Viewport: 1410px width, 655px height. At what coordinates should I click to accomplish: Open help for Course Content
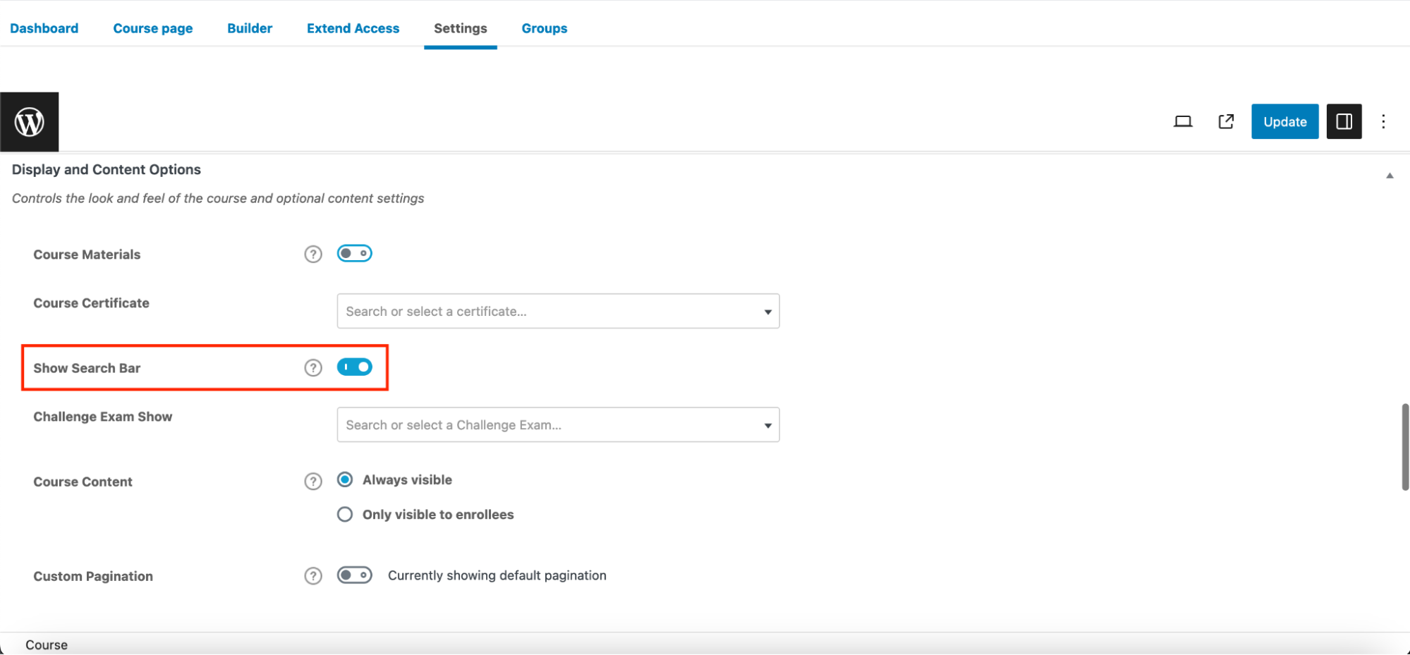click(313, 482)
